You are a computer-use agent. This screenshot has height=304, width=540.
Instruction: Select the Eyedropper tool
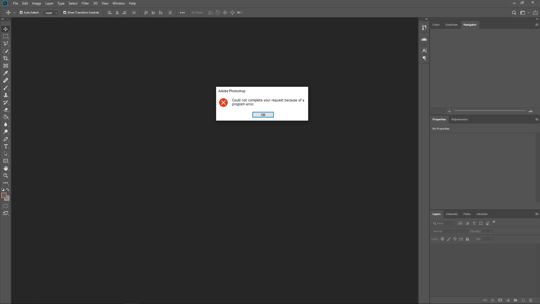(6, 73)
